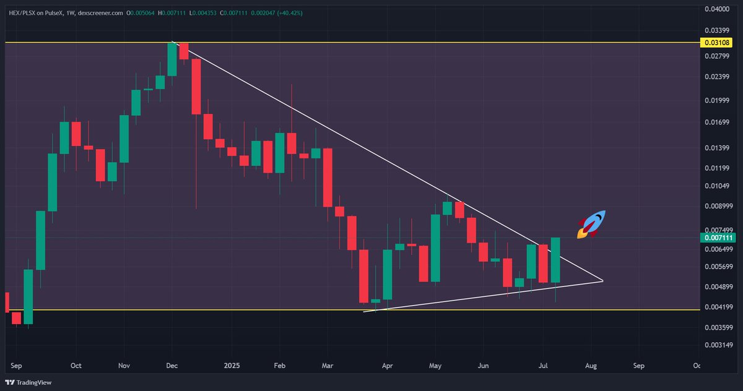Viewport: 743px width, 391px height.
Task: Click the Sep 2024 label at left of time axis
Action: tap(16, 366)
